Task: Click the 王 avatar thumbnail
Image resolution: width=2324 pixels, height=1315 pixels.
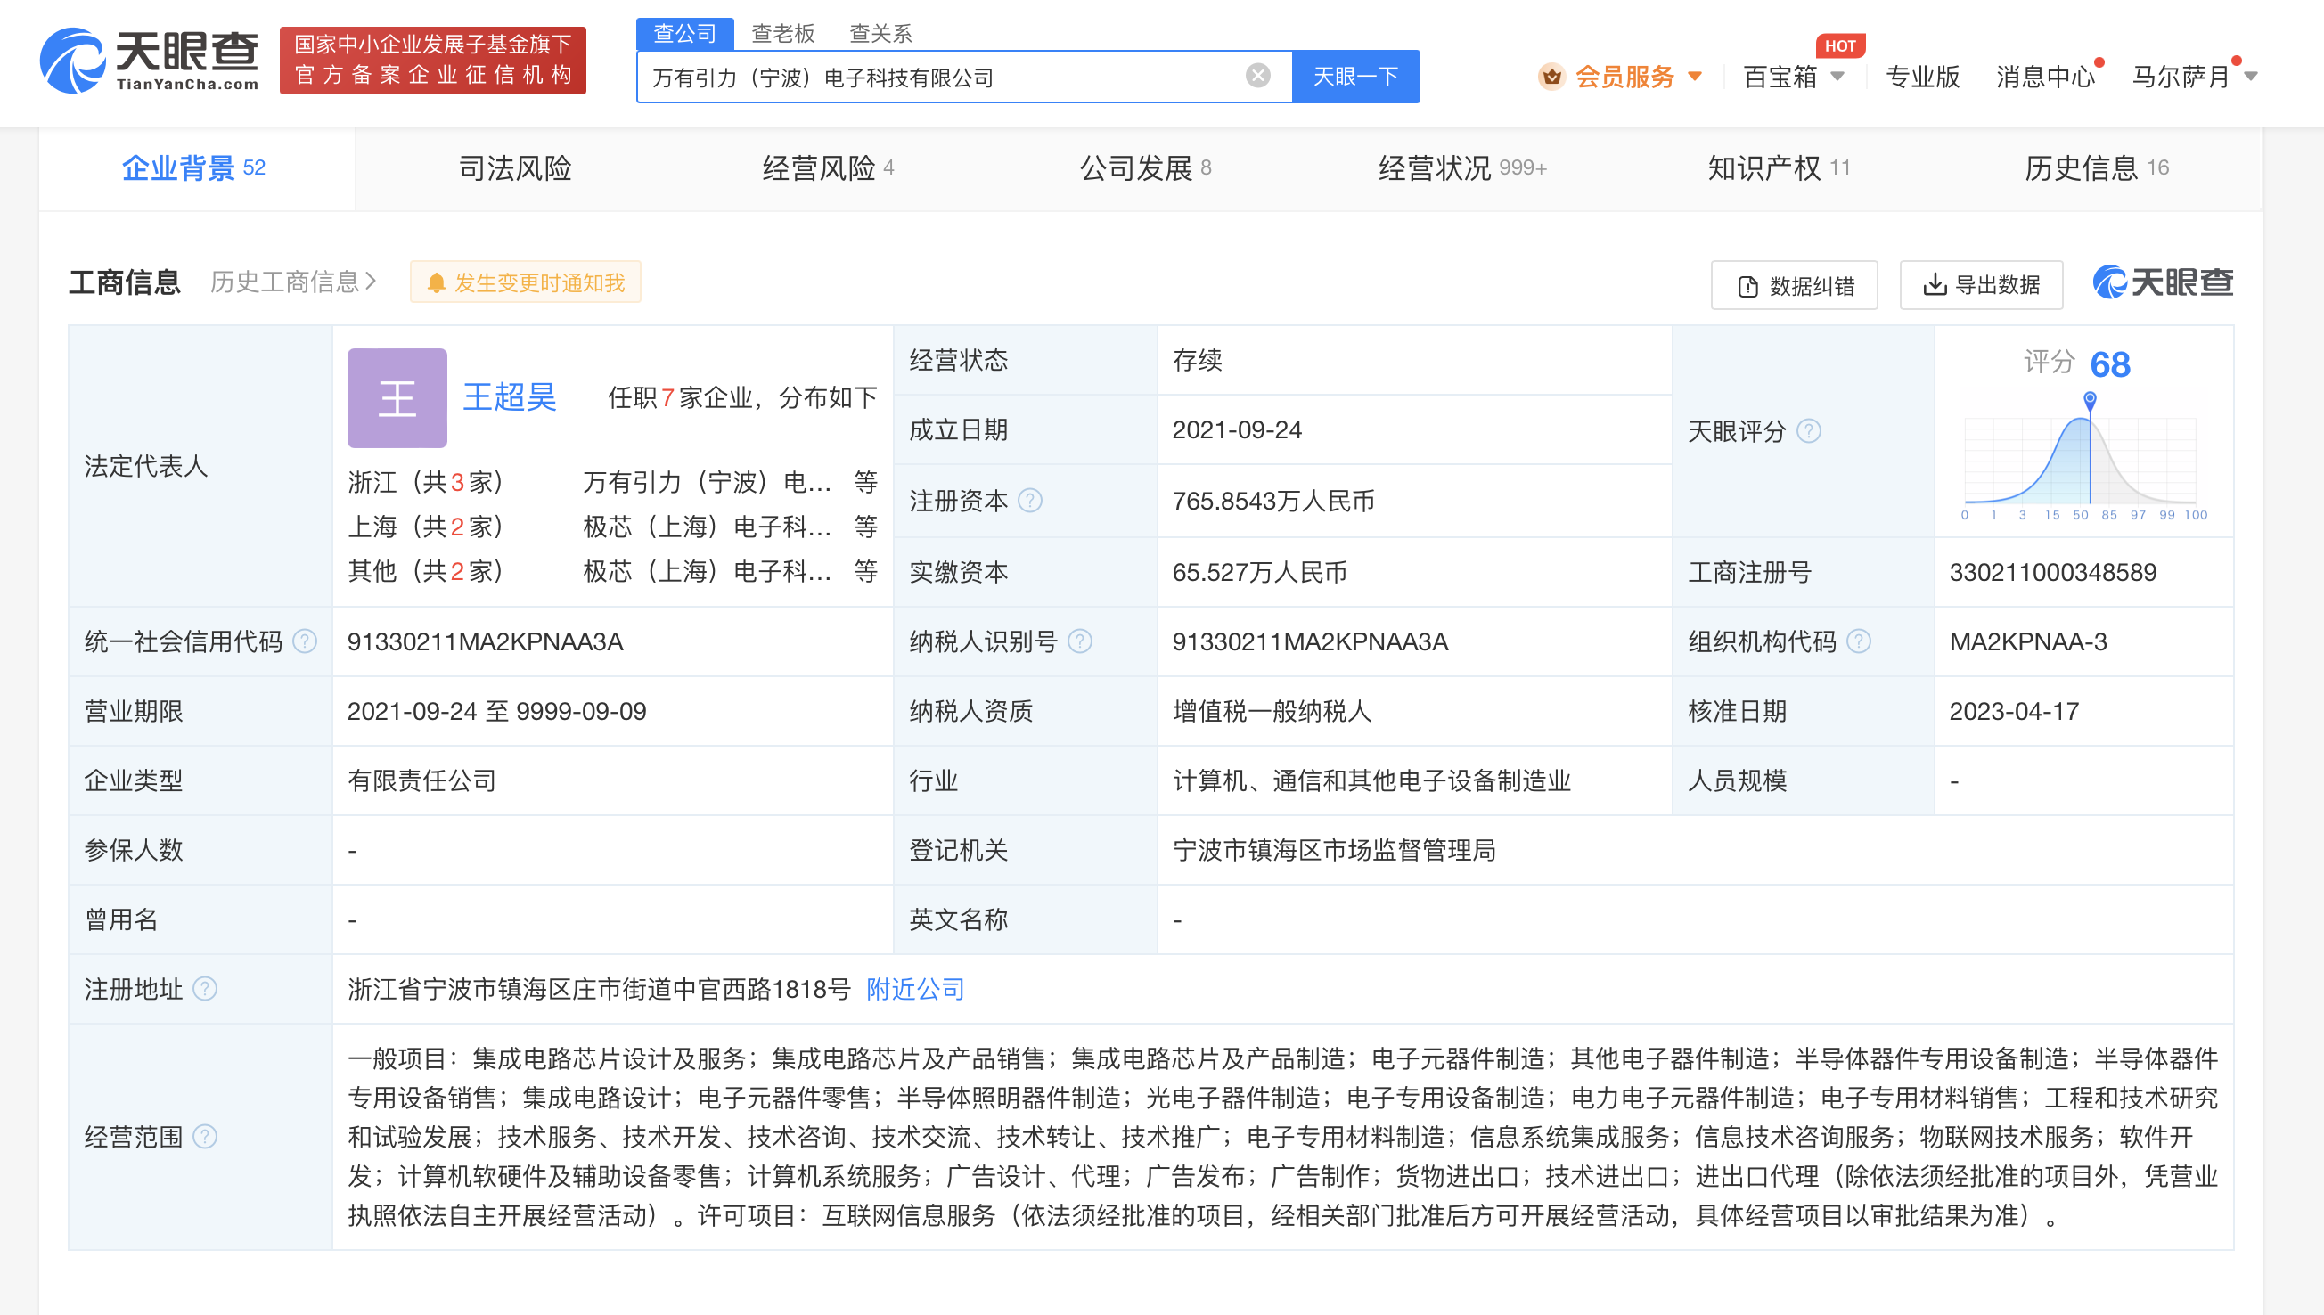Action: 397,398
